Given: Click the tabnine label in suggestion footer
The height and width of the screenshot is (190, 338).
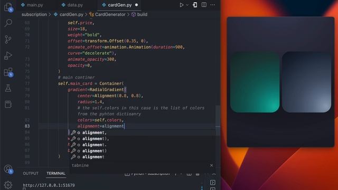Looking at the screenshot, I should 80,165.
